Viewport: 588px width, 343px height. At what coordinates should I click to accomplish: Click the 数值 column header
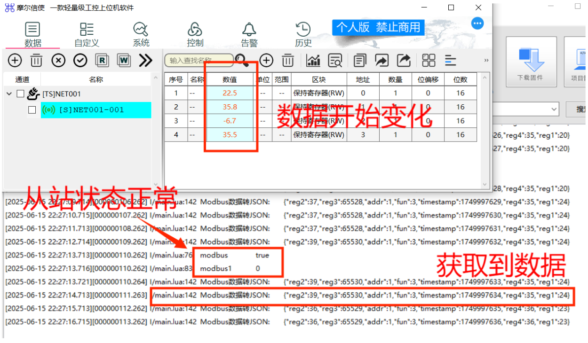tap(230, 79)
